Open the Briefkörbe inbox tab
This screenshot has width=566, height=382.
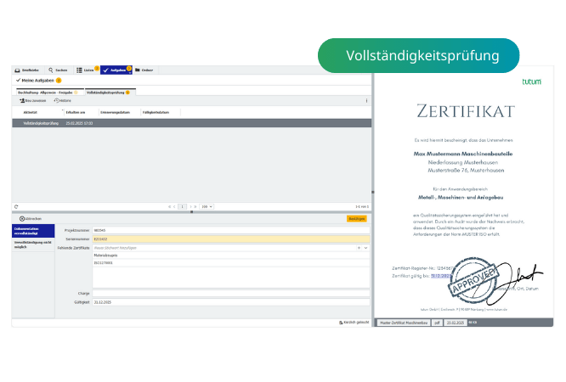click(x=27, y=70)
